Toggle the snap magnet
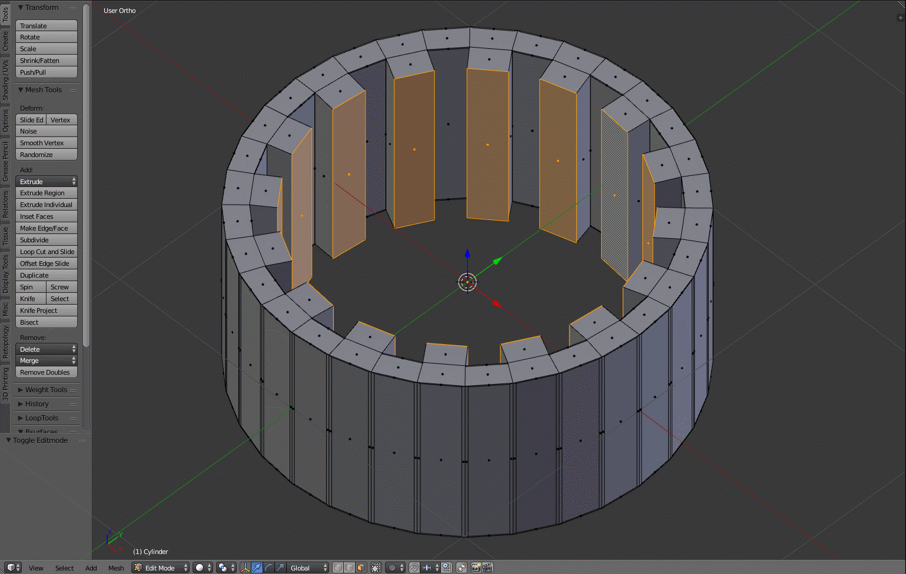This screenshot has width=906, height=574. coord(414,567)
